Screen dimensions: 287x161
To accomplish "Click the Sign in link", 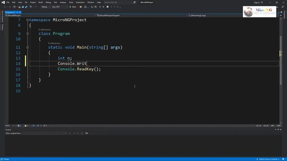I will pos(257,2).
